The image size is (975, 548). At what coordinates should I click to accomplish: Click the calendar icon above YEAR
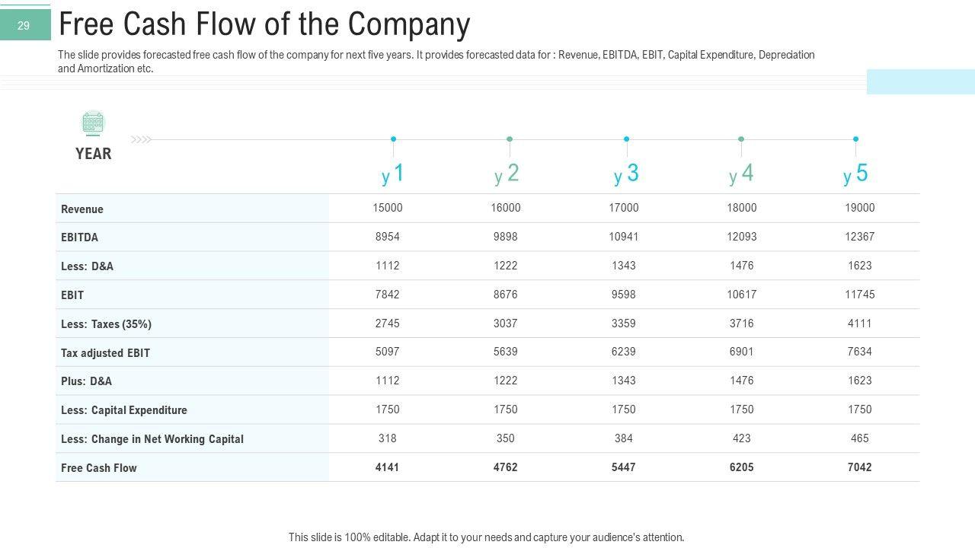click(x=93, y=123)
